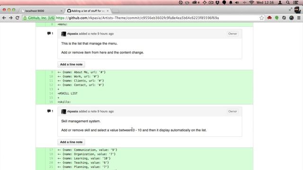This screenshot has width=303, height=170.
Task: Click '9 hours ago' timestamp on menu note
Action: [x=106, y=34]
